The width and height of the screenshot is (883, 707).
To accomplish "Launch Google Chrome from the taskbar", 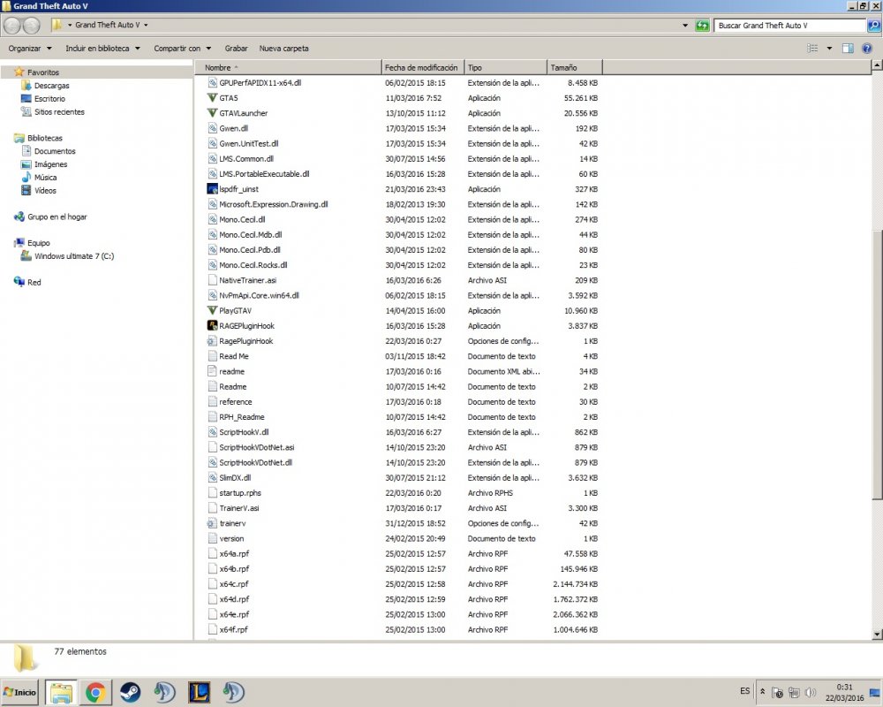I will [x=94, y=692].
